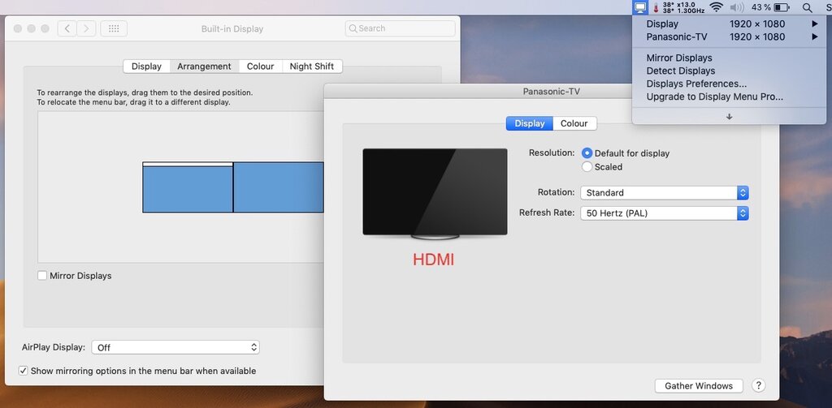Click the red HDMI label
Viewport: 832px width, 408px height.
434,260
